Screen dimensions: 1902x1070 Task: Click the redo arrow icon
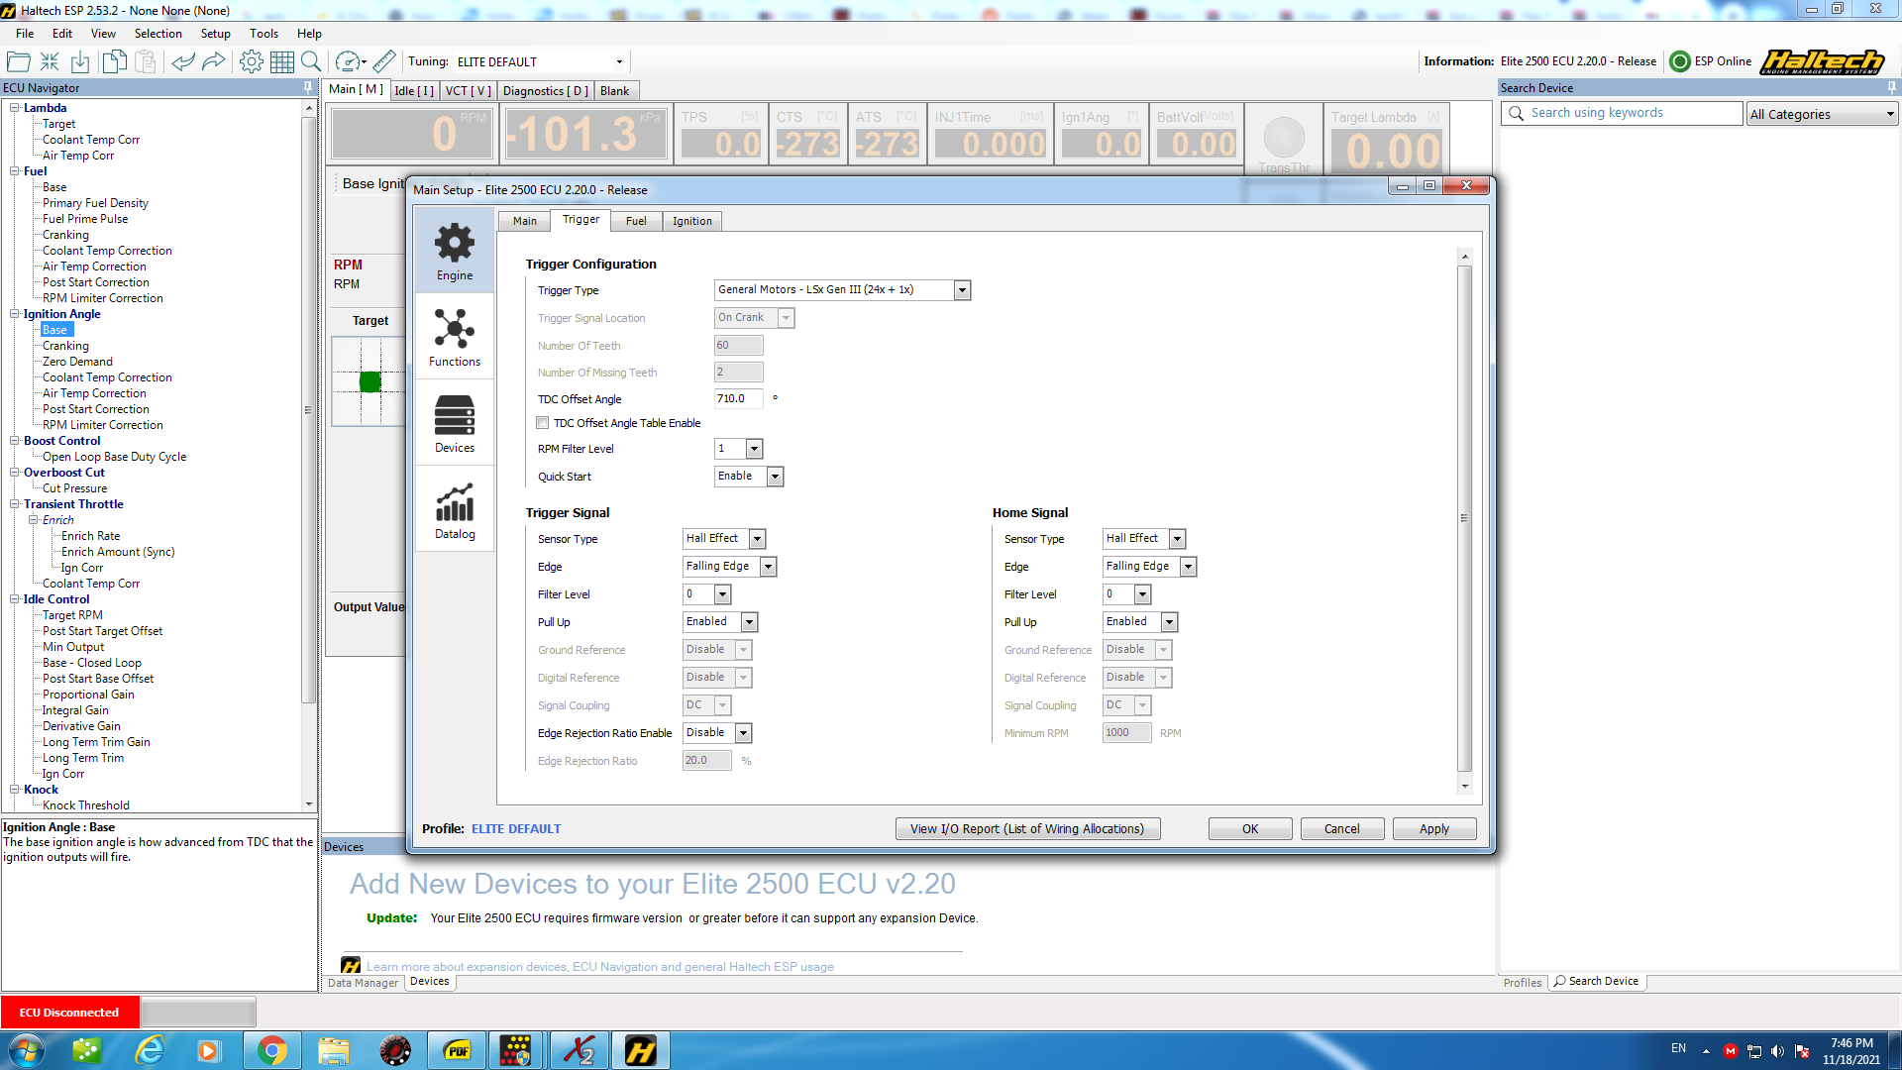coord(214,61)
